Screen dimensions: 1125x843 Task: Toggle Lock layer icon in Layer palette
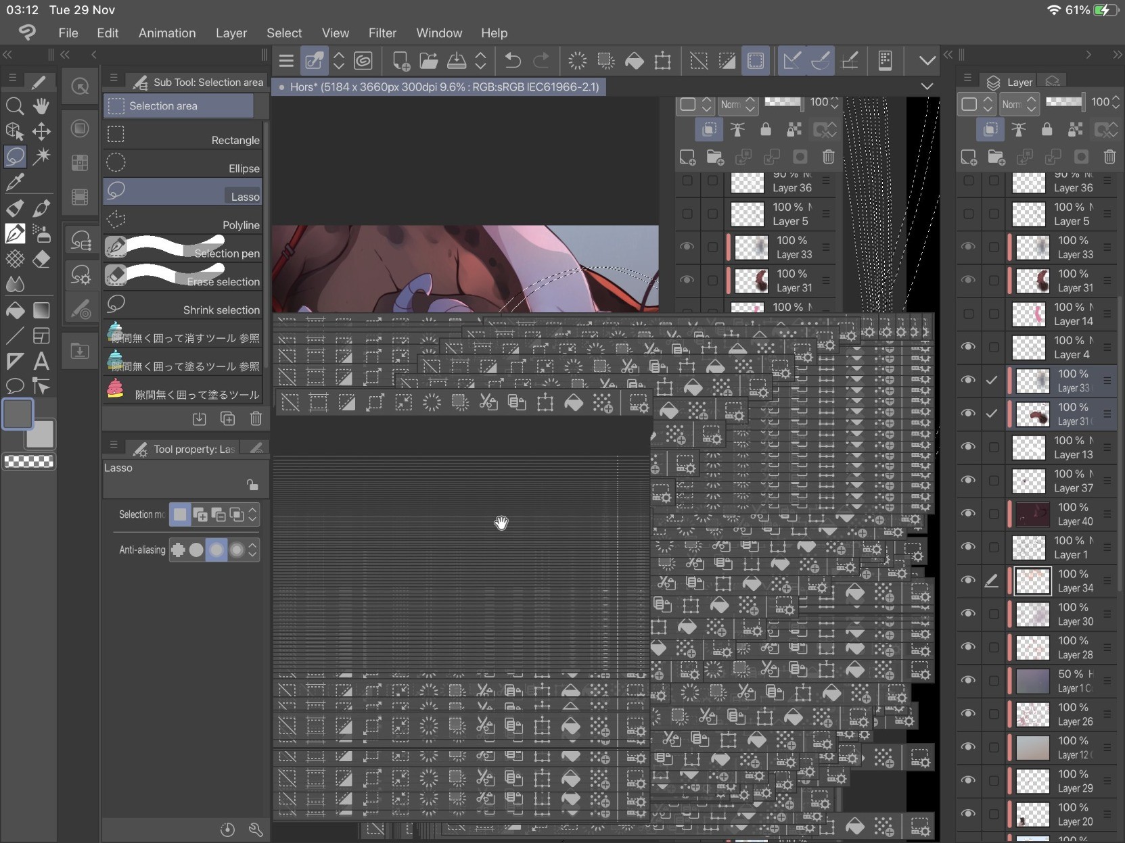pos(1047,129)
